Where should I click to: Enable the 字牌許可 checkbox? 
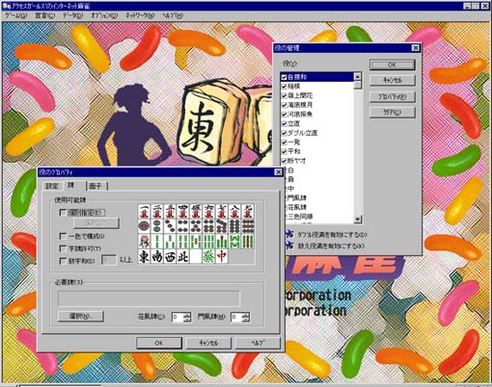coord(64,248)
